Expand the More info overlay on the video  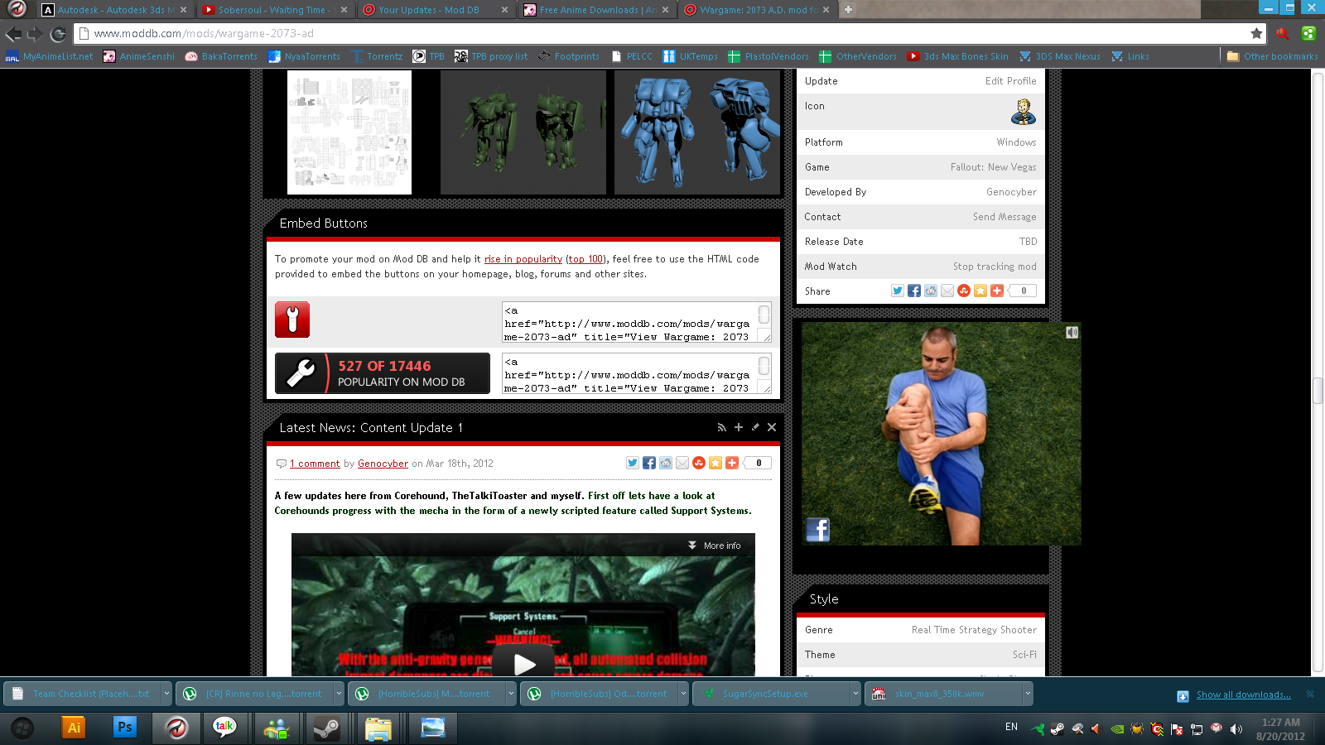(x=715, y=546)
